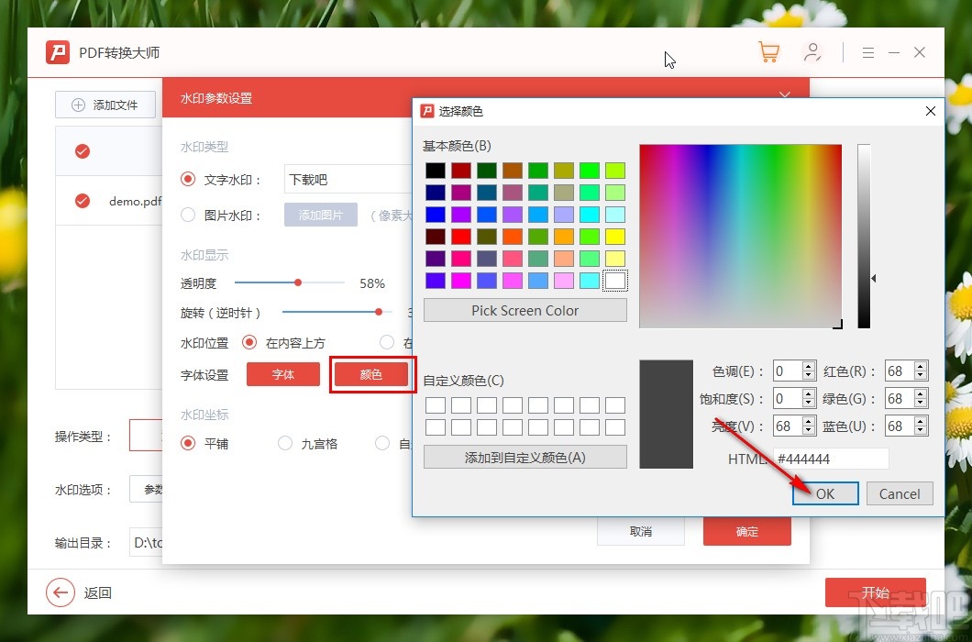
Task: Click the HTML color input field
Action: pyautogui.click(x=830, y=459)
